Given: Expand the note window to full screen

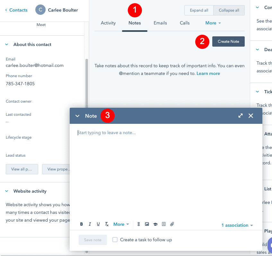Looking at the screenshot, I should coord(240,115).
